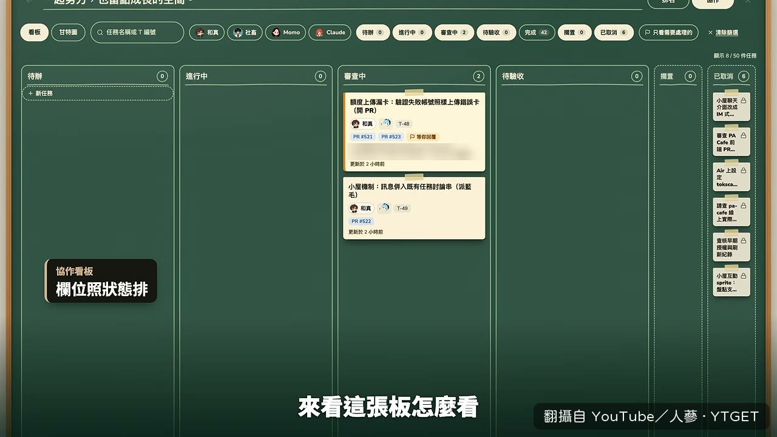
Task: Open the cancelled card 審查 PA Cafe 前端 PR
Action: coord(731,142)
